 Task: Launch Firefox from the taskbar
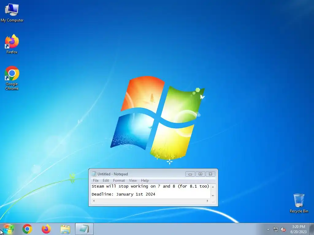(46, 229)
